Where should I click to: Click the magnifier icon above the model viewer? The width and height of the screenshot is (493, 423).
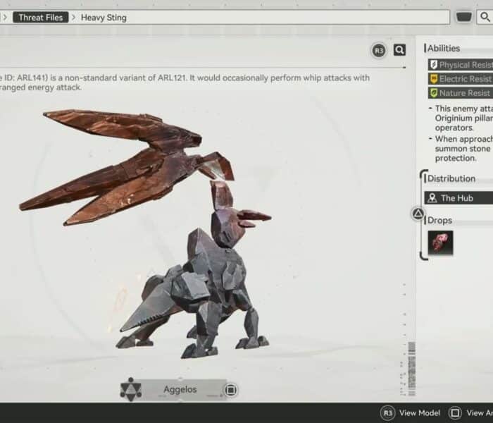[x=399, y=50]
